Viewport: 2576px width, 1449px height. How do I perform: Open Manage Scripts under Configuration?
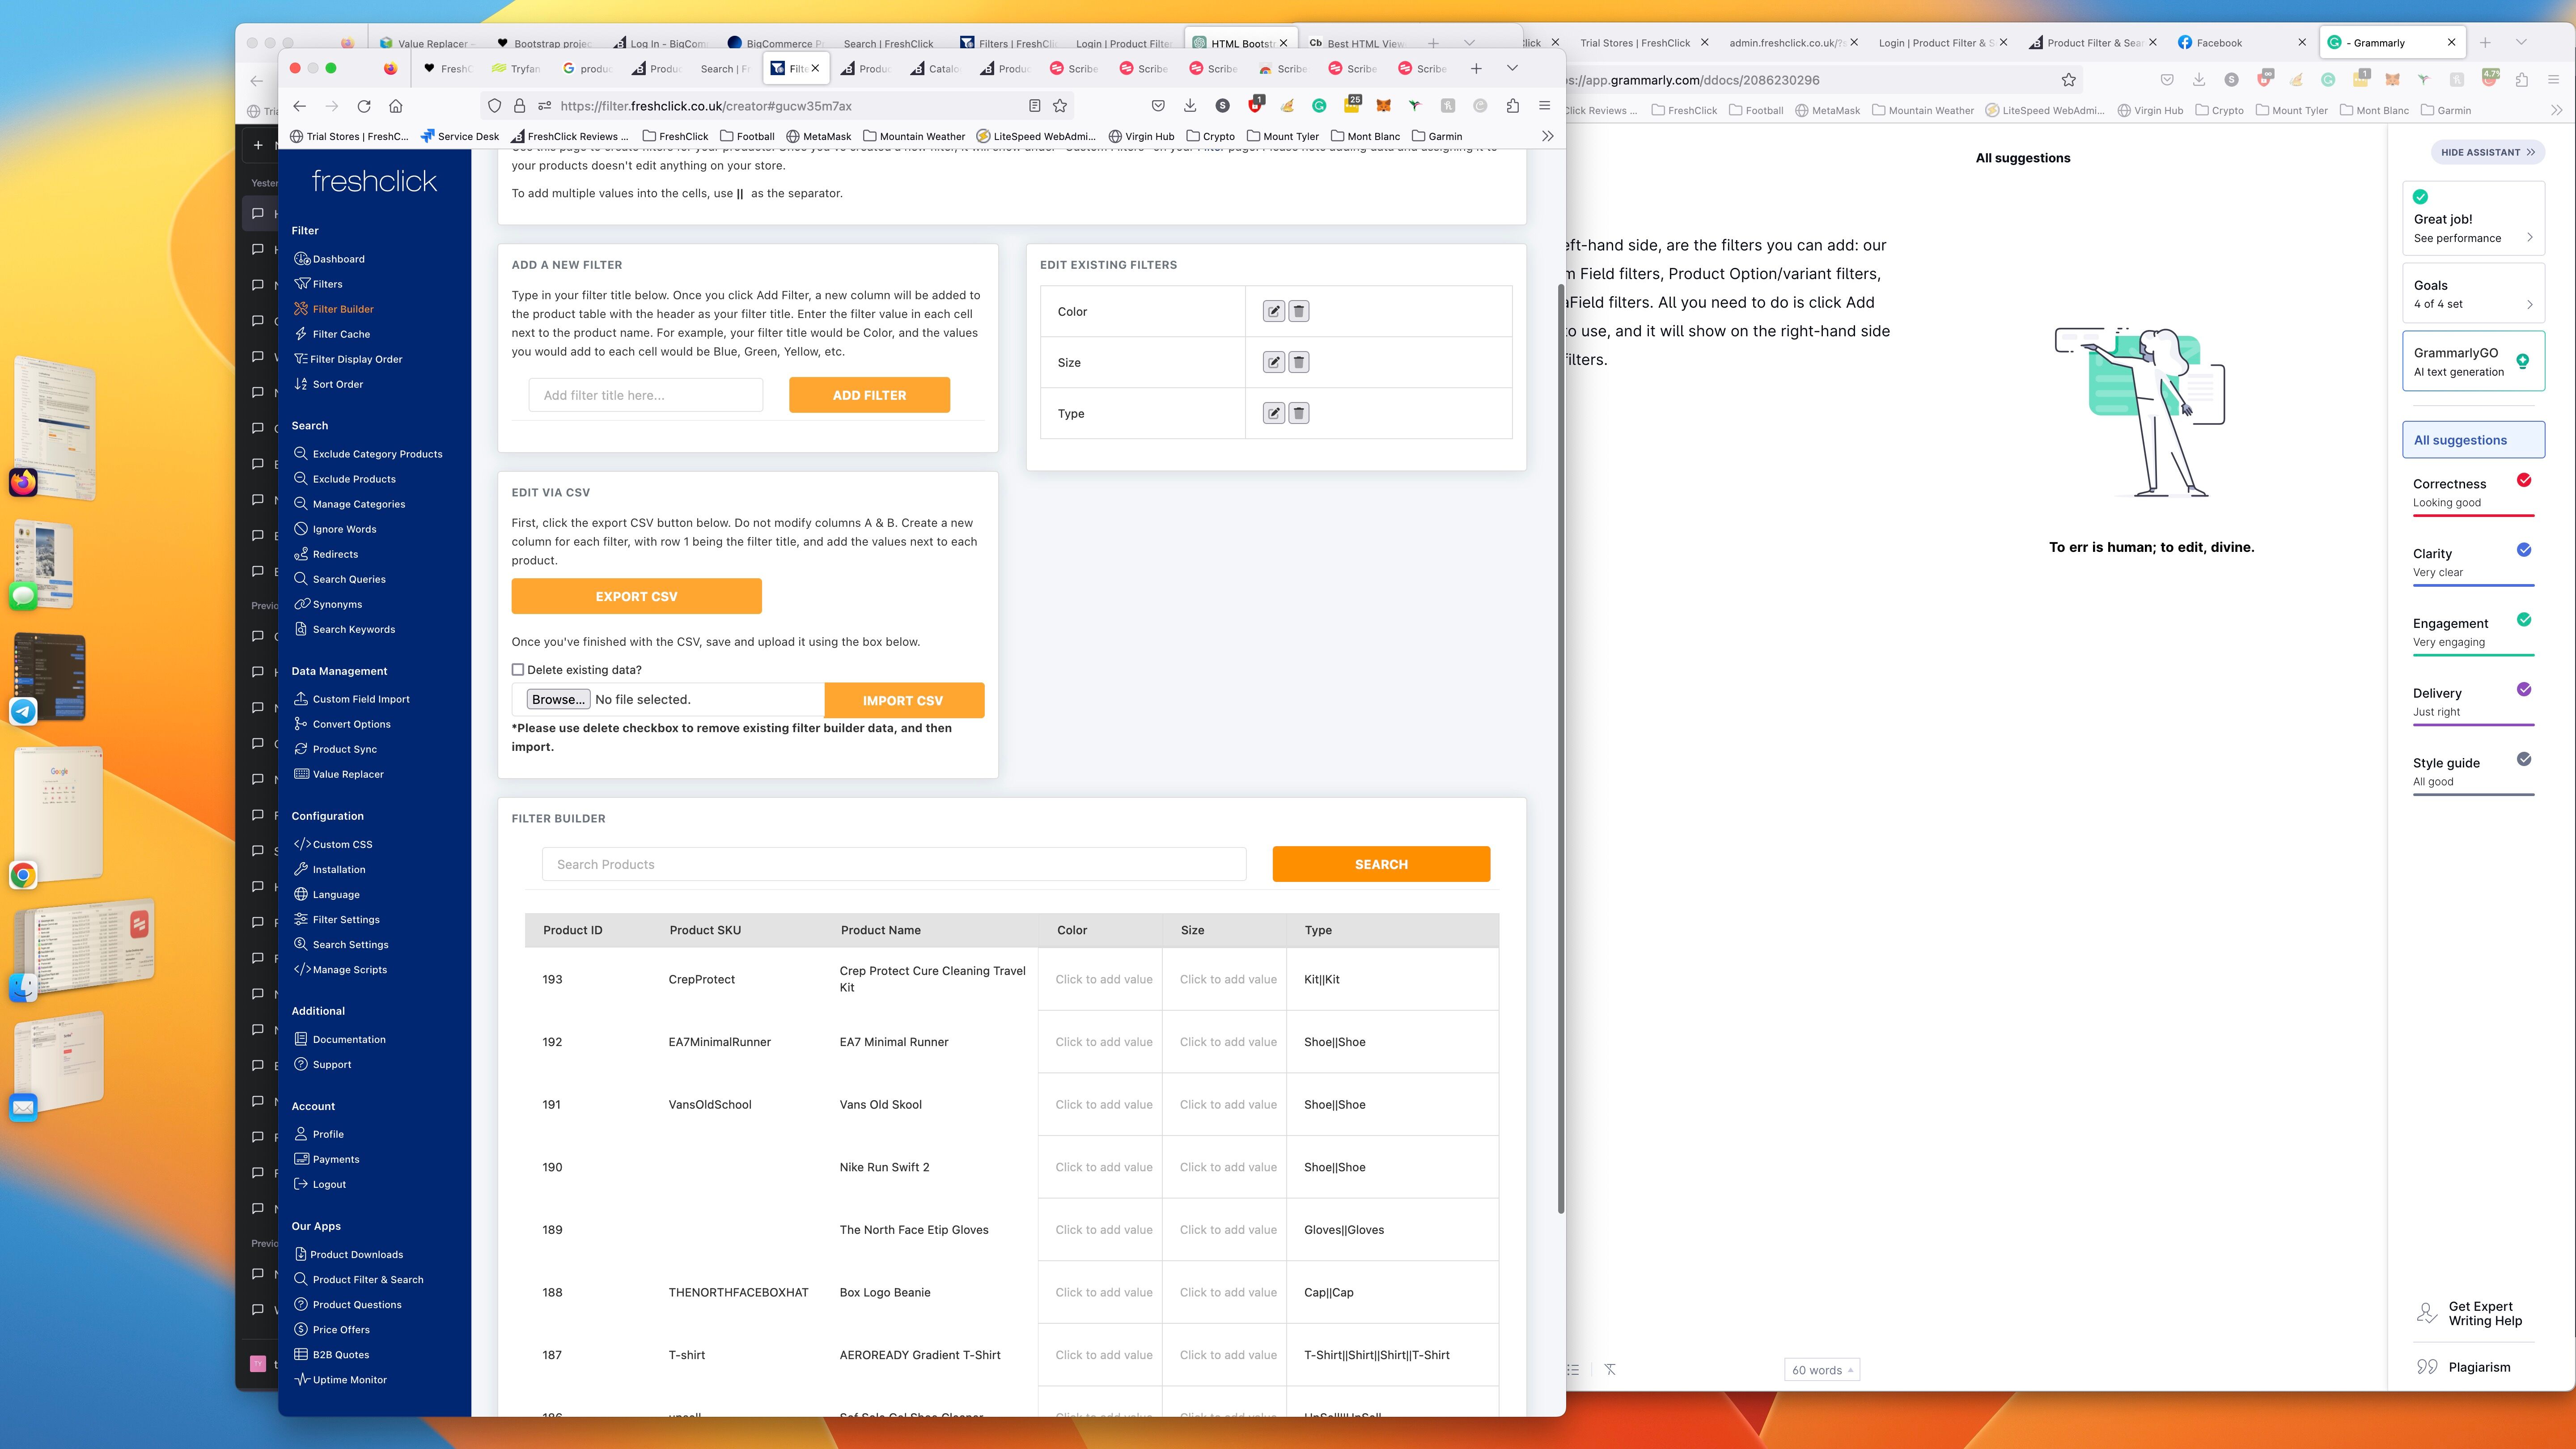[x=340, y=969]
